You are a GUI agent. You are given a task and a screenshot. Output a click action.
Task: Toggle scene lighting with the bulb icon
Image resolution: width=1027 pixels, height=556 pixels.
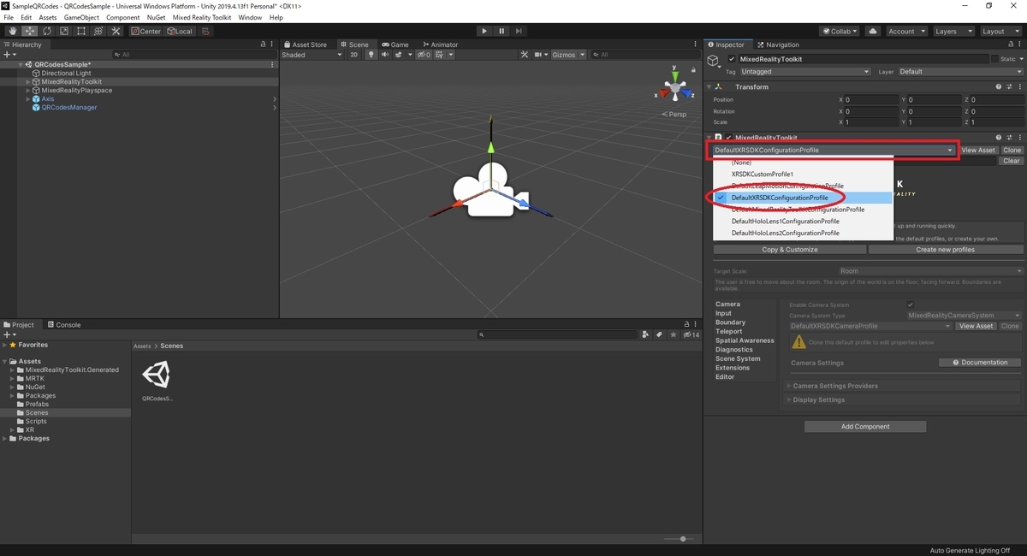coord(371,55)
